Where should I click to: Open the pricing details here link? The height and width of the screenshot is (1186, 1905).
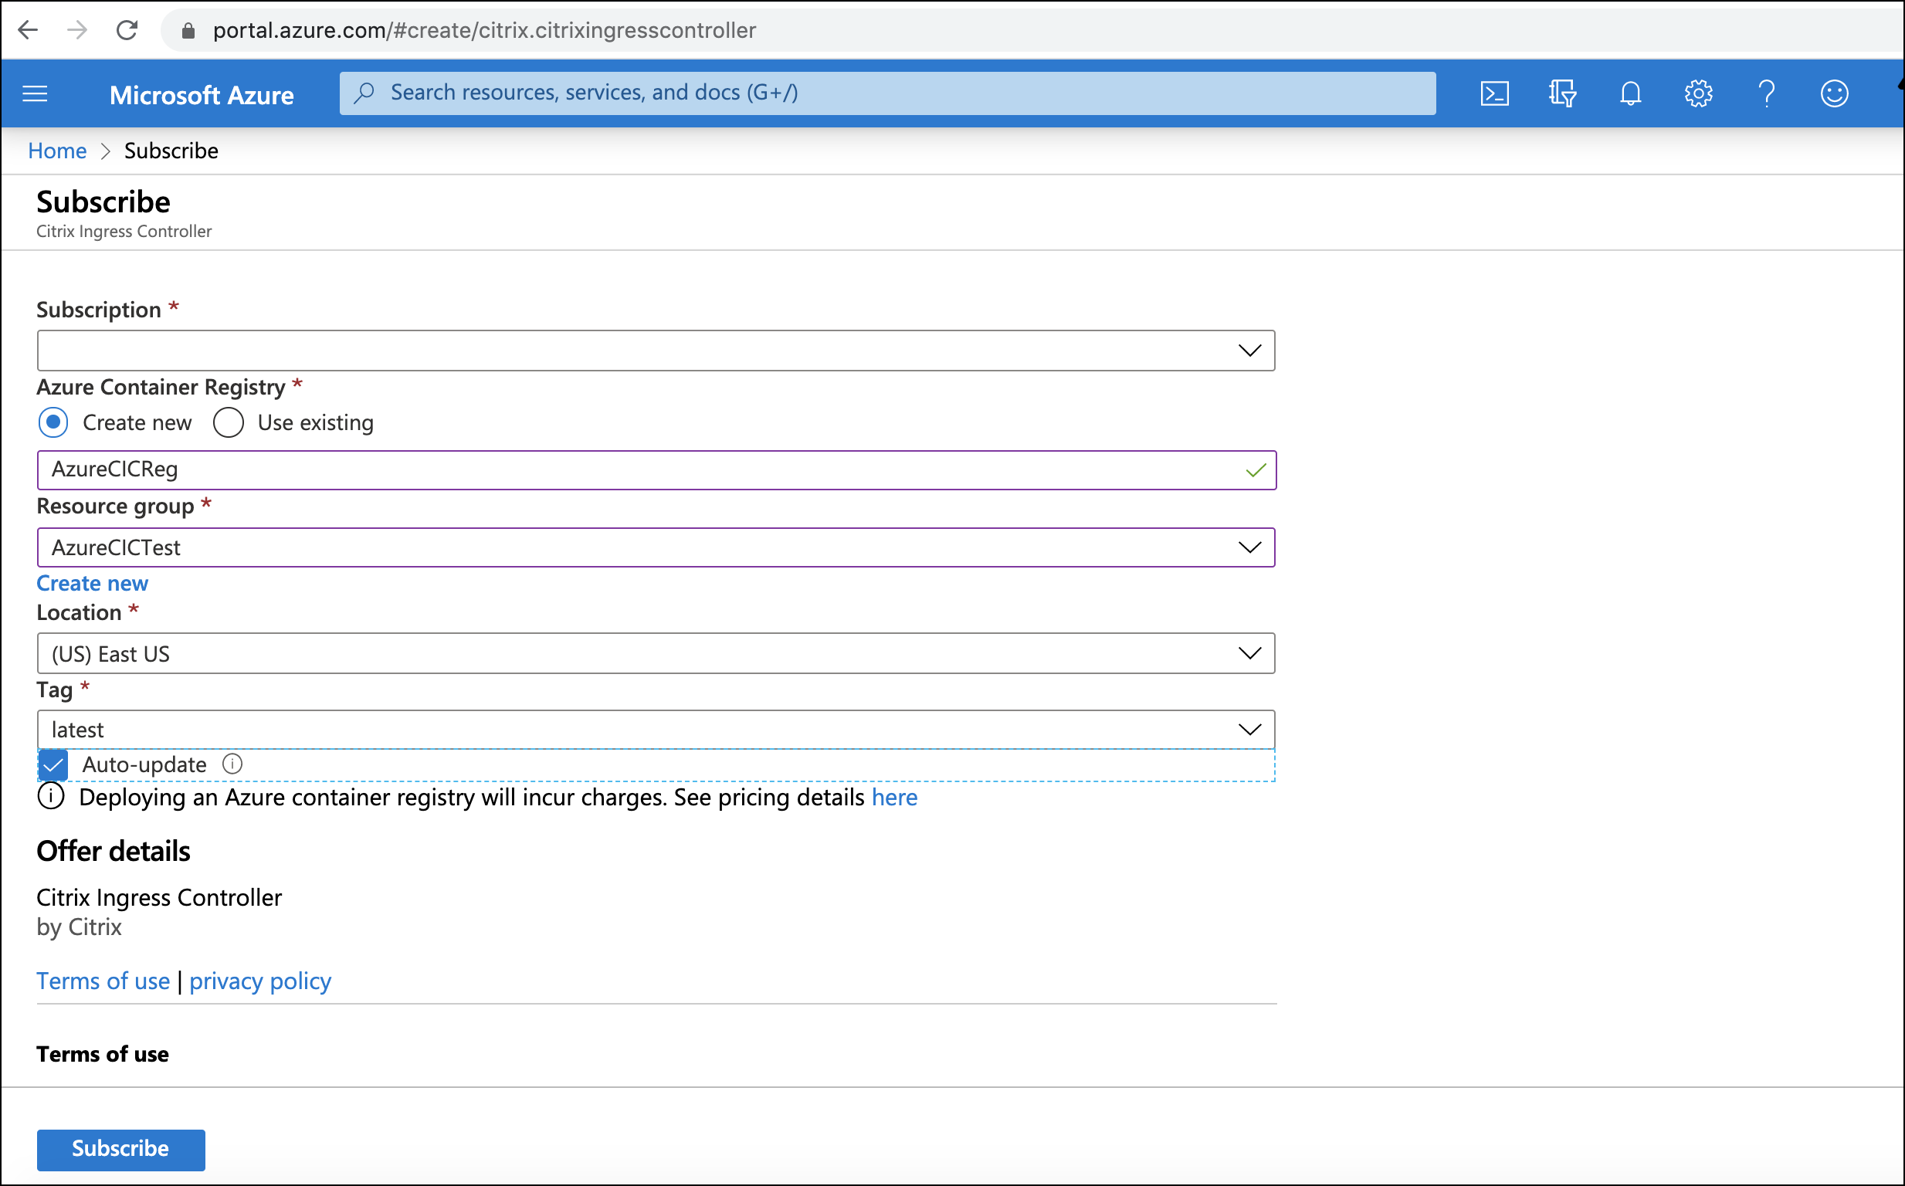click(894, 797)
